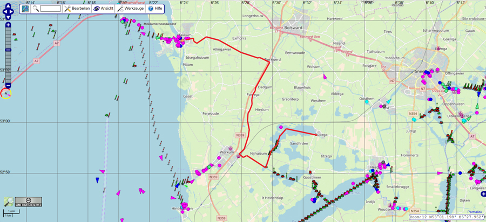Click the compass rose marker near A7
Screen dimensions: 486x222
click(6, 94)
